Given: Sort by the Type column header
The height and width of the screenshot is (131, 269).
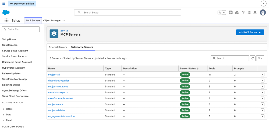Looking at the screenshot, I should (112, 68).
